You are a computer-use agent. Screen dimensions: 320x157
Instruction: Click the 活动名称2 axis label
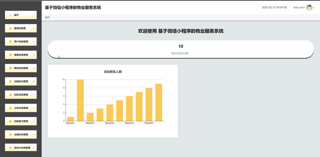coord(90,123)
